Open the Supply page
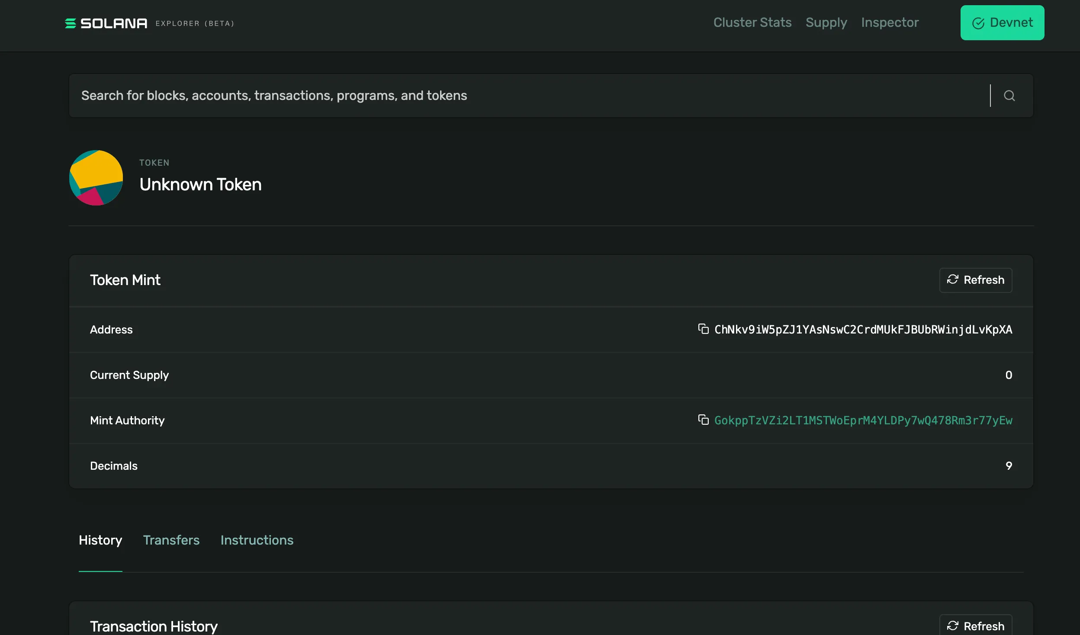The height and width of the screenshot is (635, 1080). click(x=826, y=22)
